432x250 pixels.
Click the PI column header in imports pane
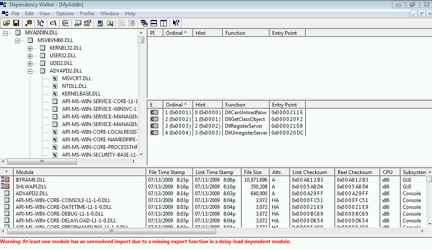pyautogui.click(x=155, y=33)
